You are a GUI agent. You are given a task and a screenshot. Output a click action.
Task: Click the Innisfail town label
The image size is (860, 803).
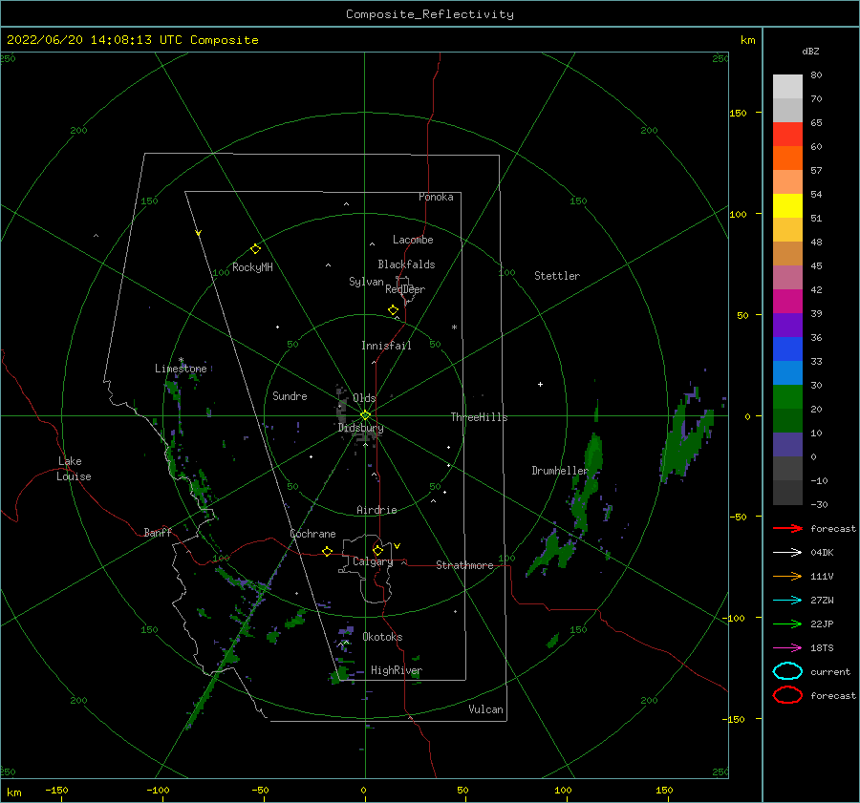pyautogui.click(x=386, y=346)
